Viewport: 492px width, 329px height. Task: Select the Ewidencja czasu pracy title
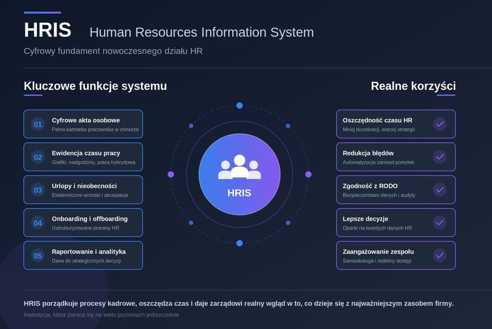[86, 153]
